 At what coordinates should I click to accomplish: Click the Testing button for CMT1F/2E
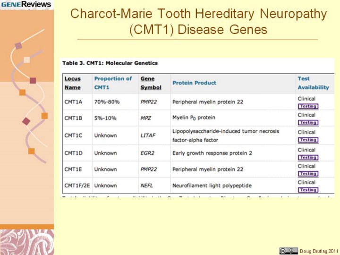coord(308,190)
